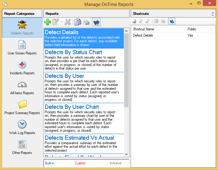Click the reports list scroll down arrow
This screenshot has width=218, height=170.
click(127, 154)
